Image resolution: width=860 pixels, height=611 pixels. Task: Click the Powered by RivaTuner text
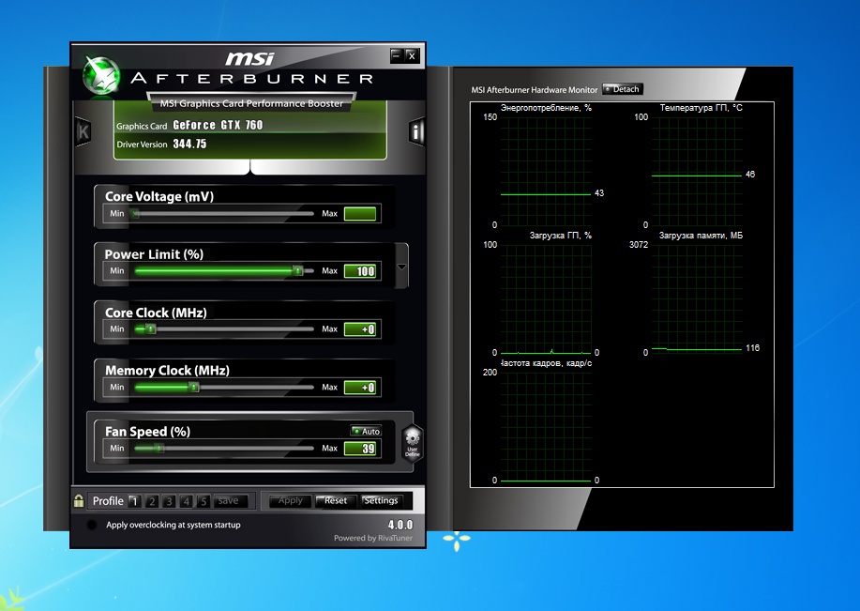[373, 538]
